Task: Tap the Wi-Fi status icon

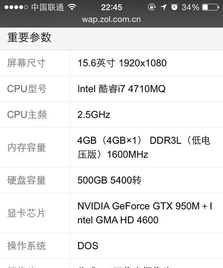Action: click(x=72, y=7)
